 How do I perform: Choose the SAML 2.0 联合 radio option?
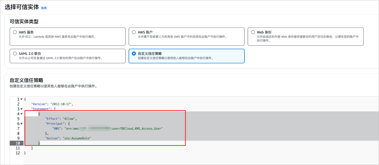15,54
